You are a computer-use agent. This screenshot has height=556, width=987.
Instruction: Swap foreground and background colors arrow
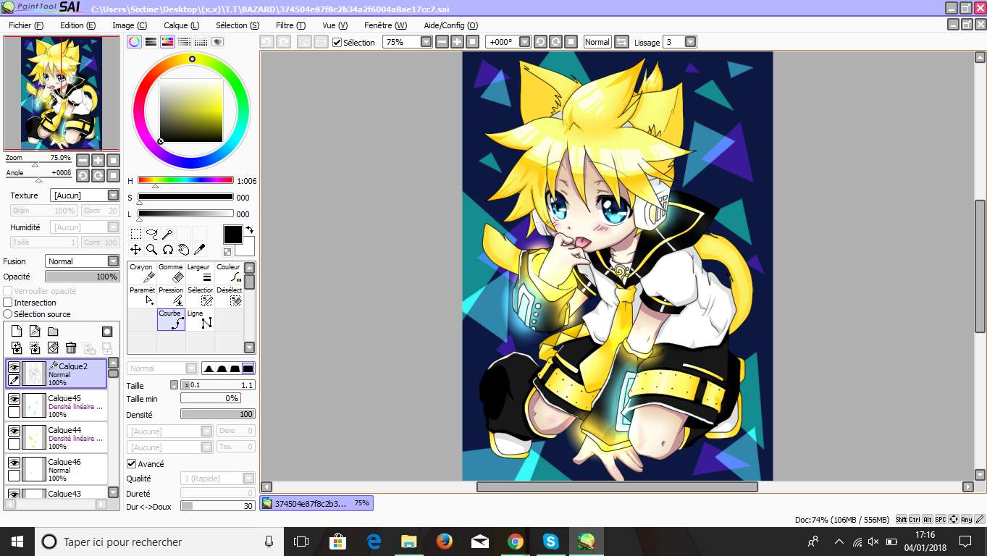[249, 230]
